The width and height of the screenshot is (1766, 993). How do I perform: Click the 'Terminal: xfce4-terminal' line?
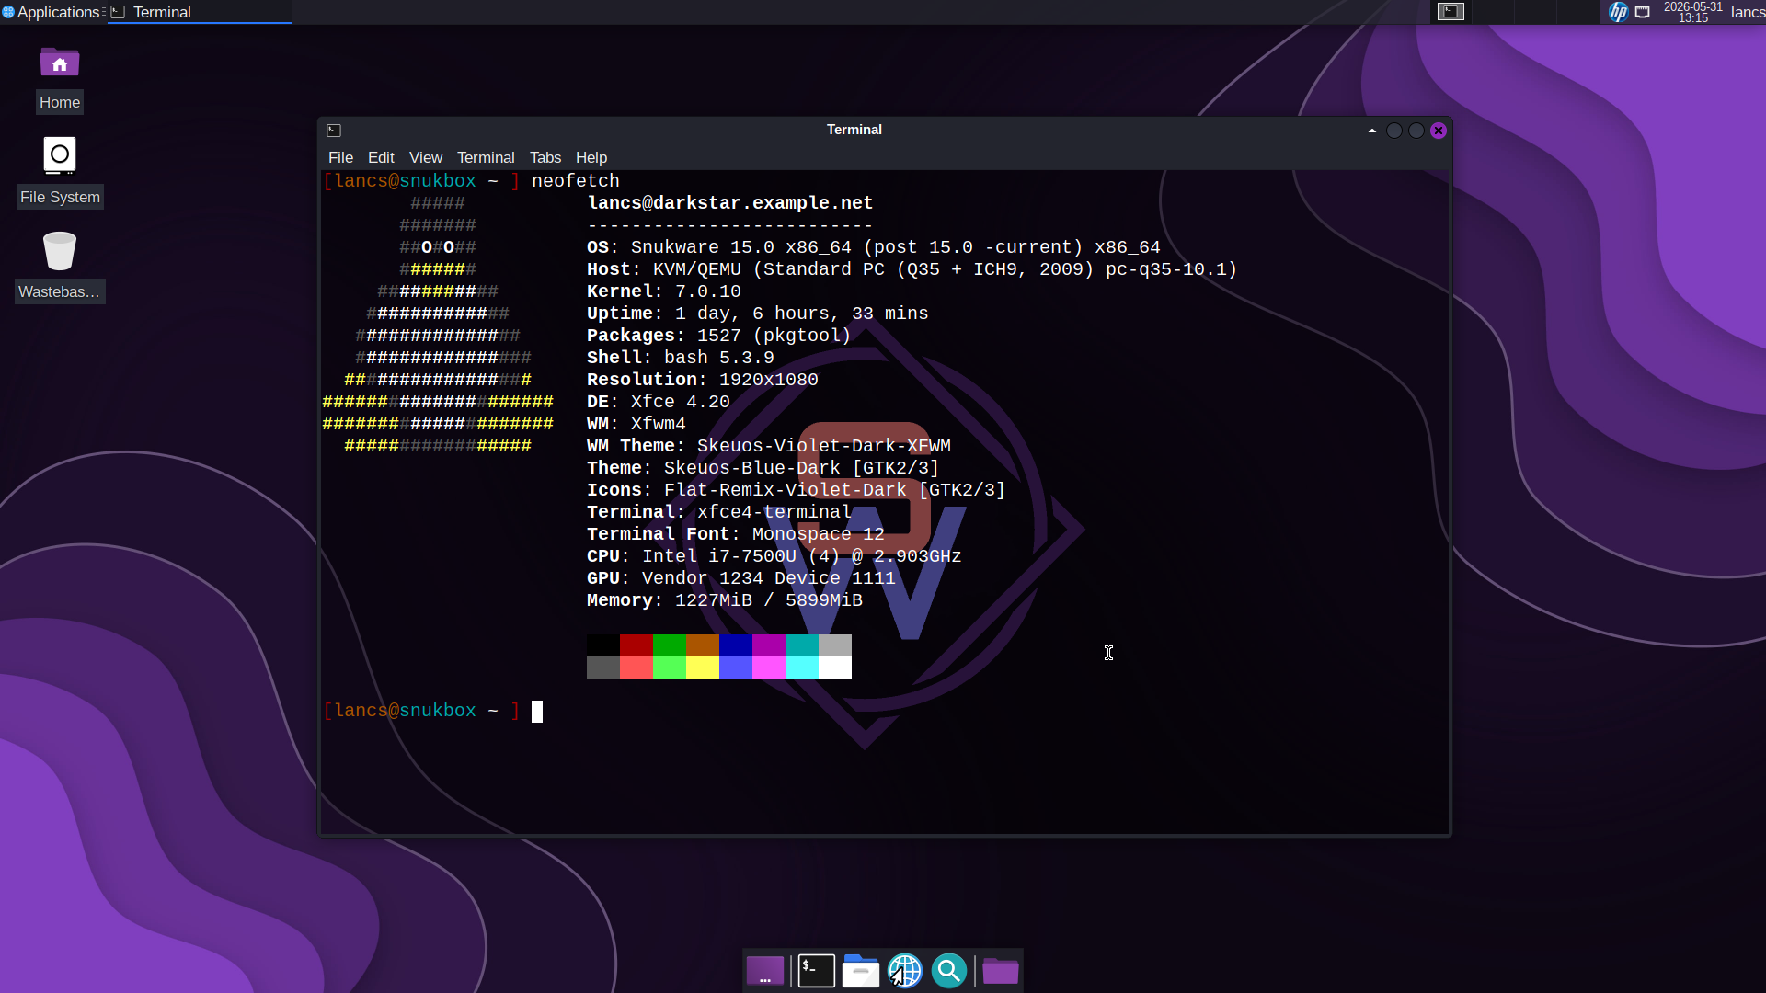(719, 512)
